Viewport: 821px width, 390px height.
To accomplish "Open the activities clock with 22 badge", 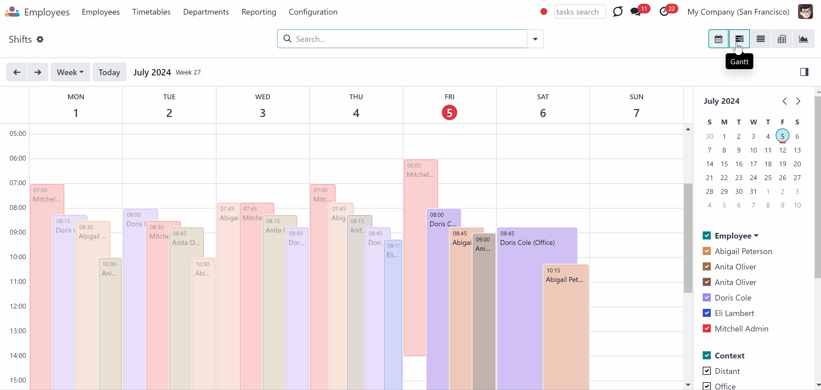I will click(664, 12).
